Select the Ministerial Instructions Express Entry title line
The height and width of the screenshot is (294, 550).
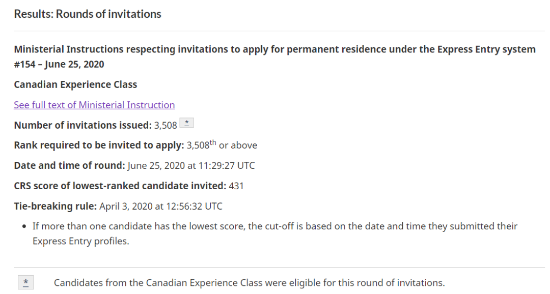pyautogui.click(x=274, y=49)
